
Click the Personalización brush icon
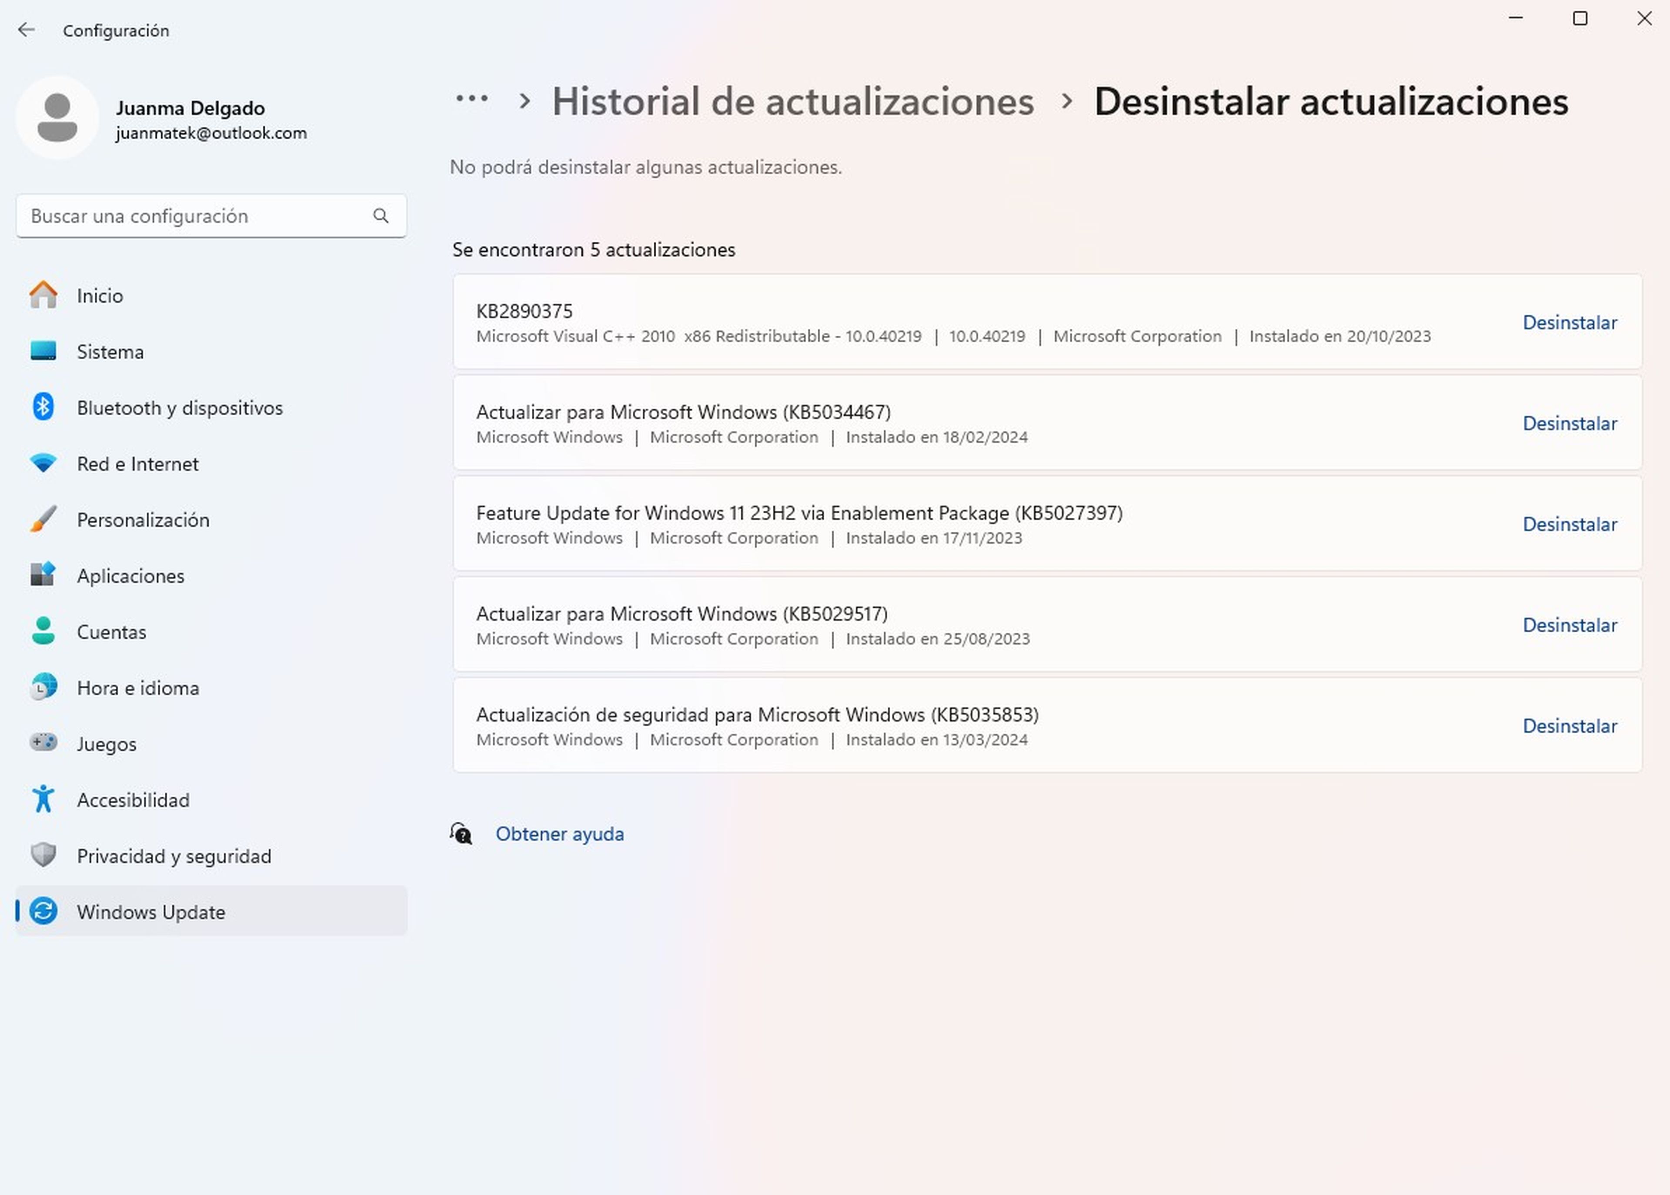pos(43,520)
